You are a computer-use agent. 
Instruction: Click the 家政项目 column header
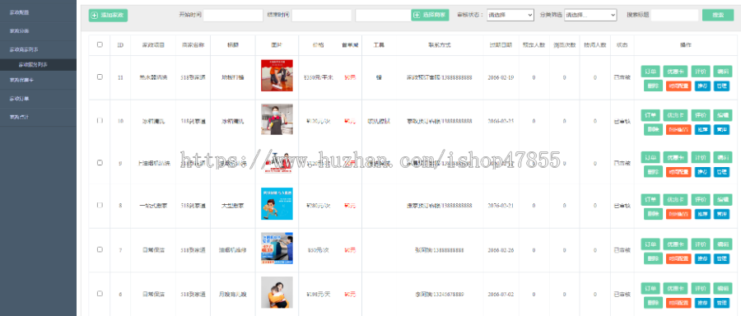[154, 45]
